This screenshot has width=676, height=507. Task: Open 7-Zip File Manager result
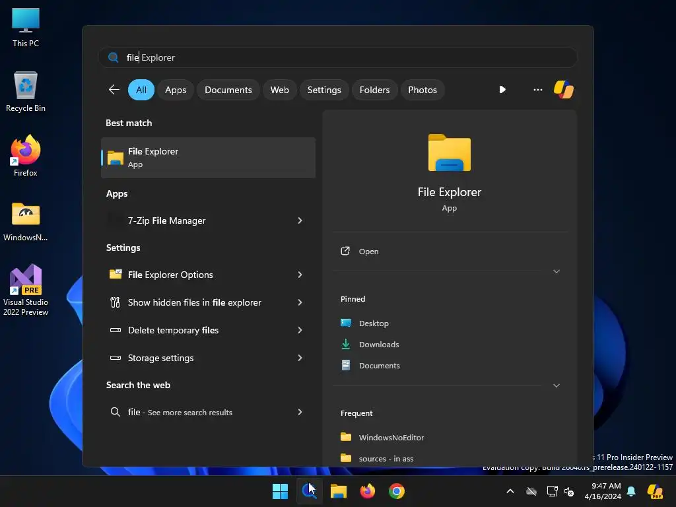208,220
